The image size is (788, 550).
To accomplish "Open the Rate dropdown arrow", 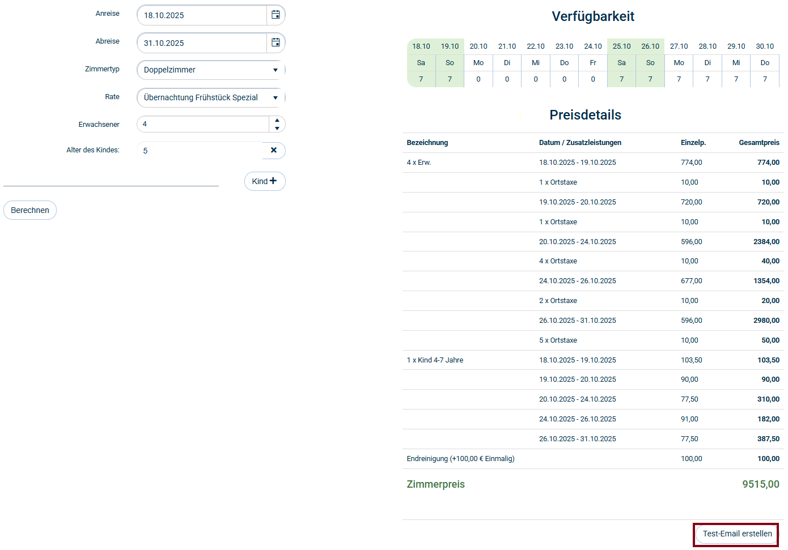I will click(x=275, y=97).
